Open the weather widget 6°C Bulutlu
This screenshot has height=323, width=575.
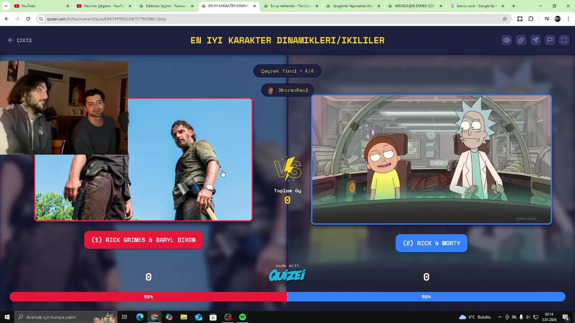click(x=475, y=317)
